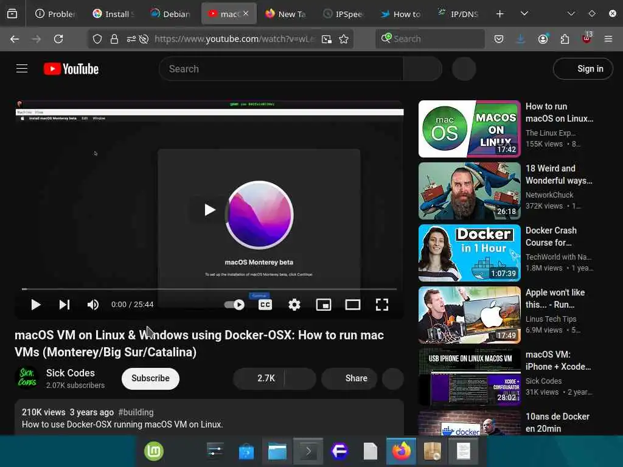Play the video with the control-bar play button
Viewport: 623px width, 467px height.
(x=36, y=305)
